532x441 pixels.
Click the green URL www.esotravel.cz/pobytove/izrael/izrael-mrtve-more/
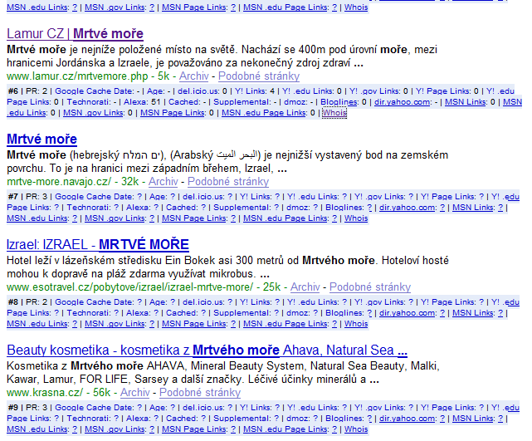point(129,287)
